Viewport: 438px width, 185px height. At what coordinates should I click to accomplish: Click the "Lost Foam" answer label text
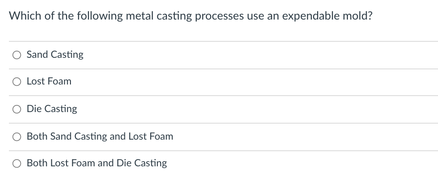pyautogui.click(x=49, y=81)
